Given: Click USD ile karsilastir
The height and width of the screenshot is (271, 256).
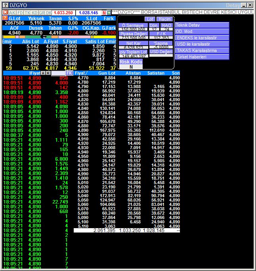Looking at the screenshot, I should (x=202, y=44).
